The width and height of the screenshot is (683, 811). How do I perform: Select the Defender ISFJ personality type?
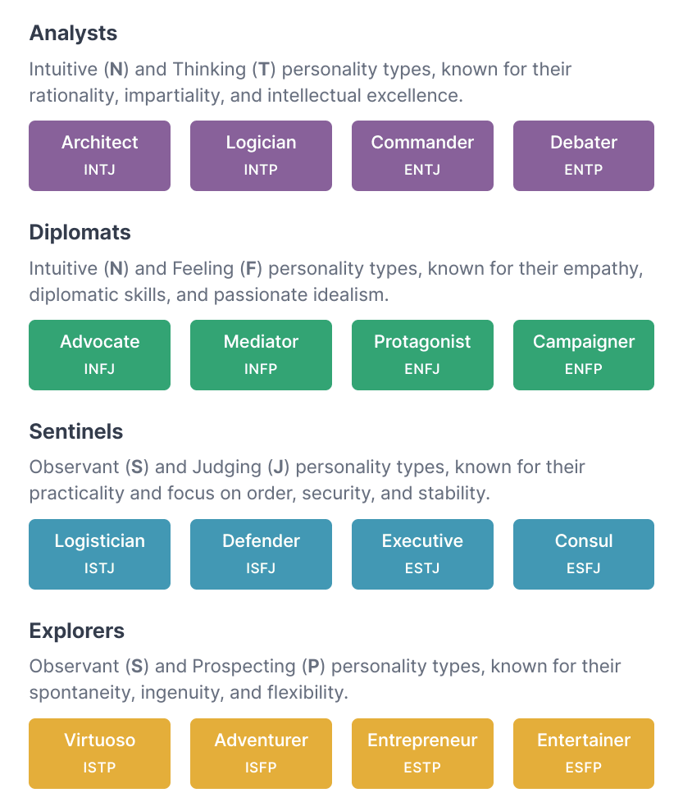click(x=261, y=554)
